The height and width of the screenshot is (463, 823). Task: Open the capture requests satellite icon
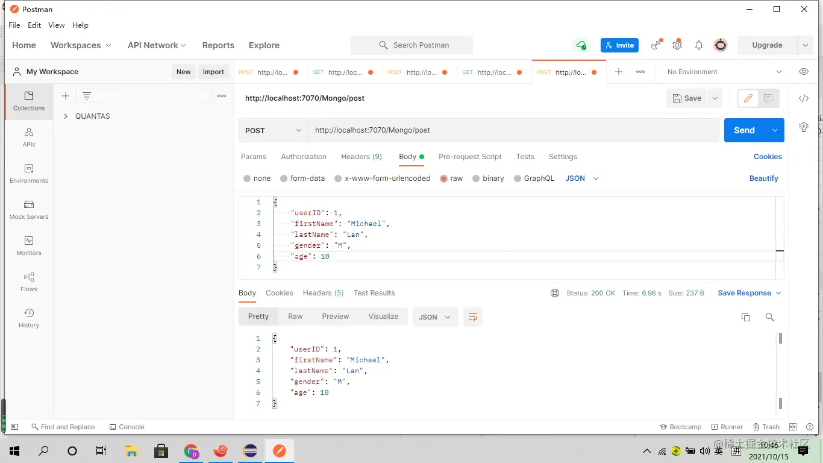coord(656,45)
